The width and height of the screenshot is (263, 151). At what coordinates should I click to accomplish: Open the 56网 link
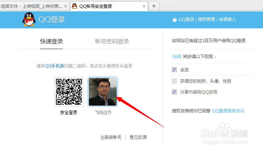tap(177, 57)
